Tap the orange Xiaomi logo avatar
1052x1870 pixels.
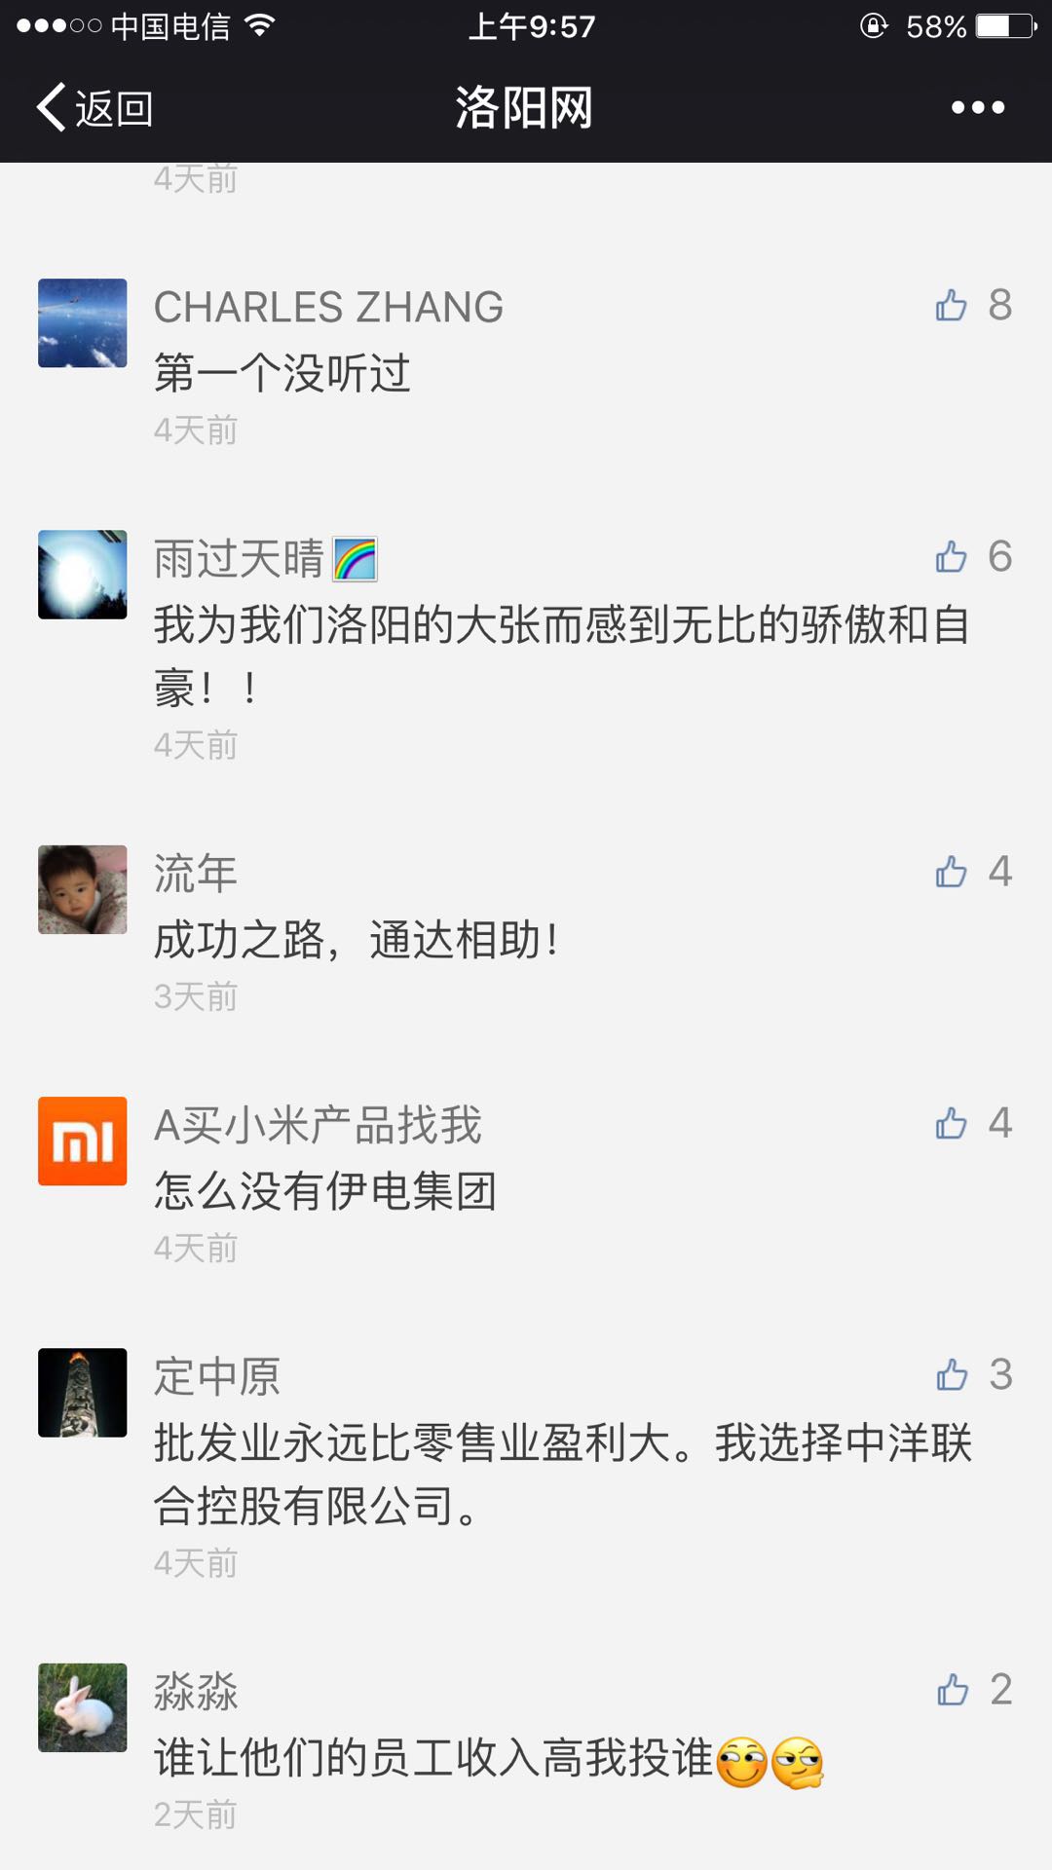pyautogui.click(x=83, y=1141)
